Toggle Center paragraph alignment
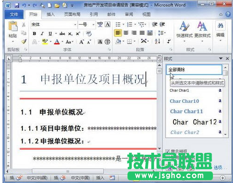The height and width of the screenshot is (183, 233). [126, 33]
